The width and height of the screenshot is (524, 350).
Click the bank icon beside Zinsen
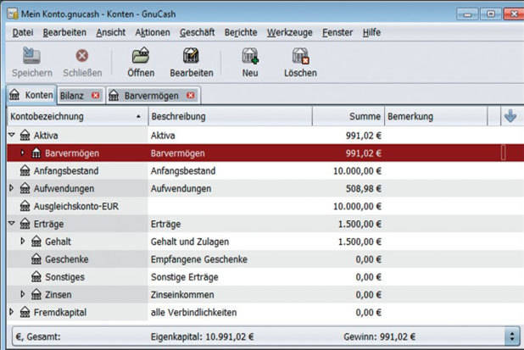pos(36,295)
